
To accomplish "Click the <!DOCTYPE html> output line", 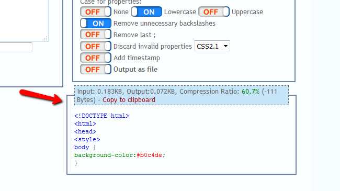I will coord(101,116).
